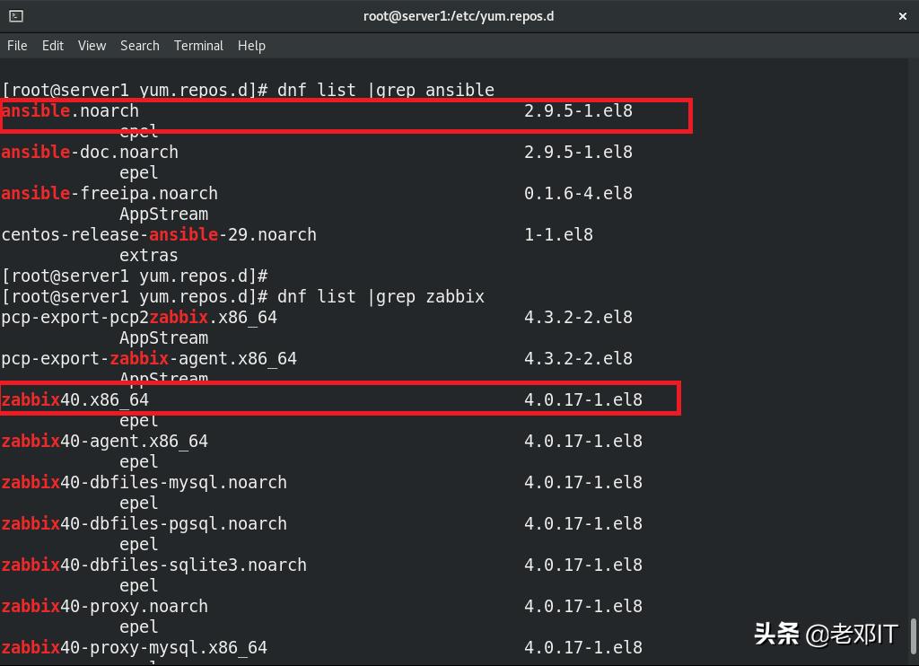Viewport: 919px width, 666px height.
Task: Close the terminal window
Action: 903,15
